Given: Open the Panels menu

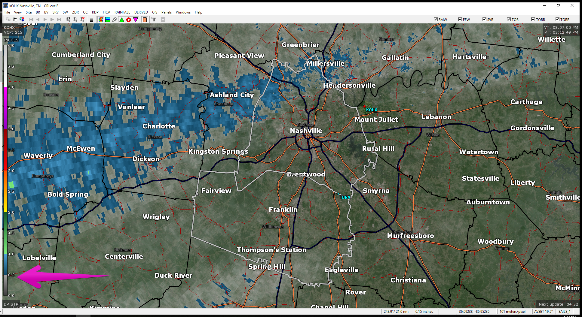Looking at the screenshot, I should pyautogui.click(x=167, y=12).
